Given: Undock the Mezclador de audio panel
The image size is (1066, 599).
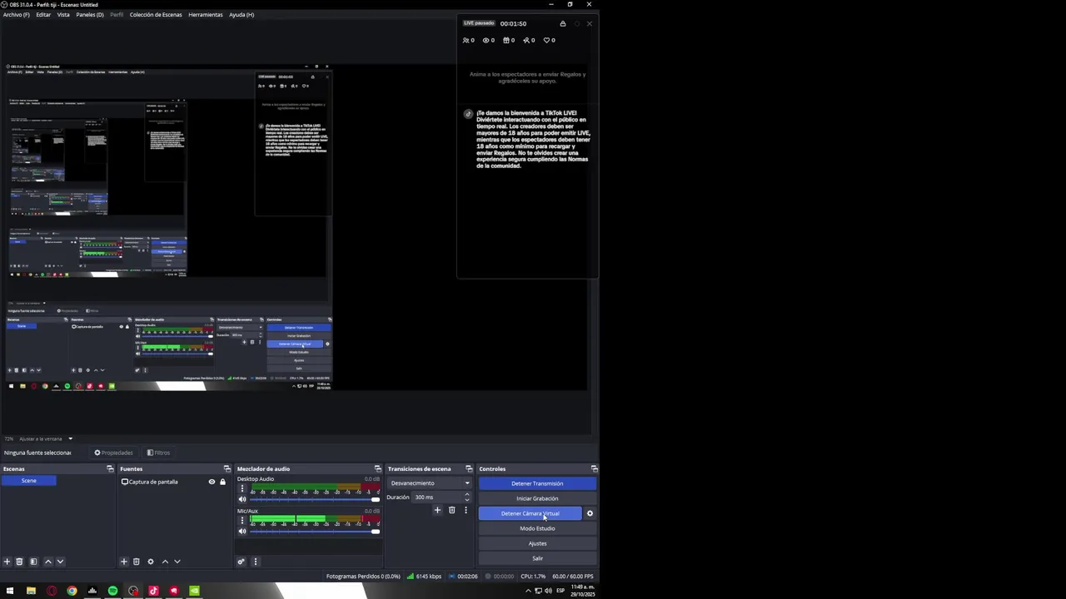Looking at the screenshot, I should point(377,468).
